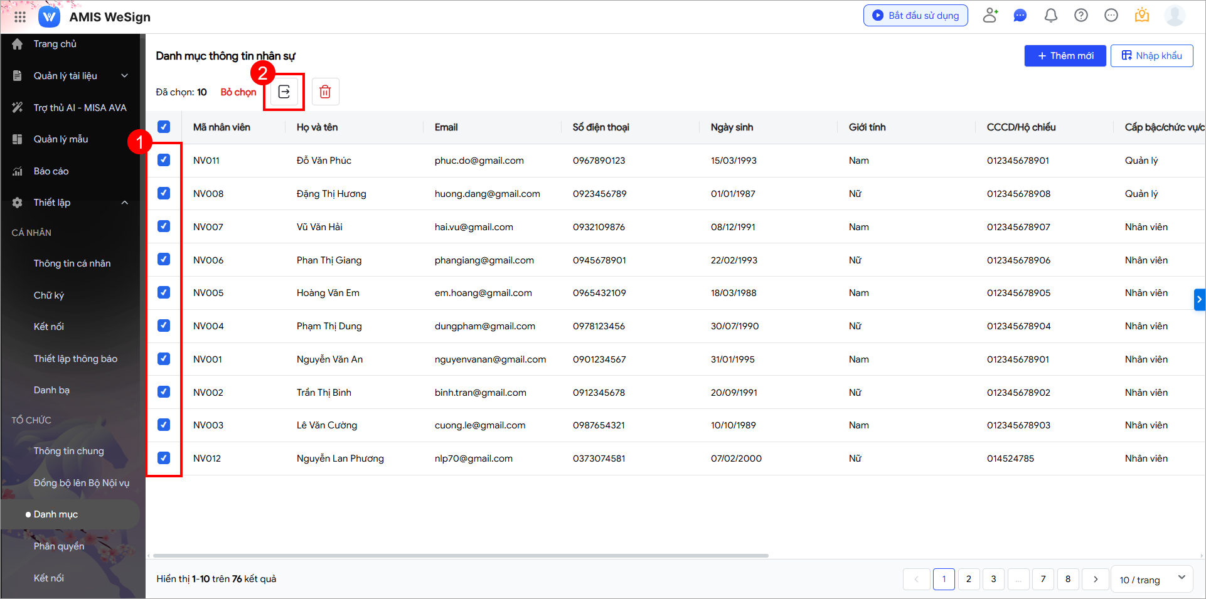Open the help question mark icon
The height and width of the screenshot is (599, 1206).
tap(1081, 16)
